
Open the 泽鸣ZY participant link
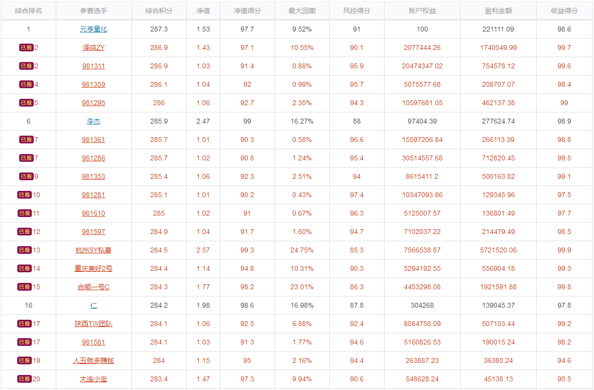coord(94,47)
